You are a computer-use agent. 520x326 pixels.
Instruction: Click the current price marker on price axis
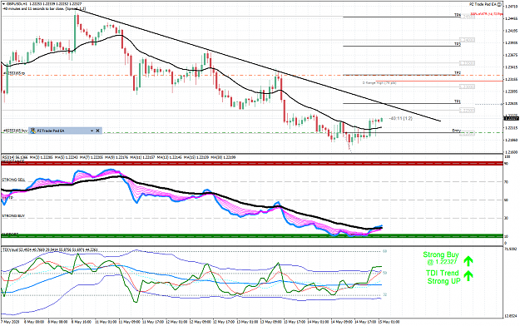(511, 118)
